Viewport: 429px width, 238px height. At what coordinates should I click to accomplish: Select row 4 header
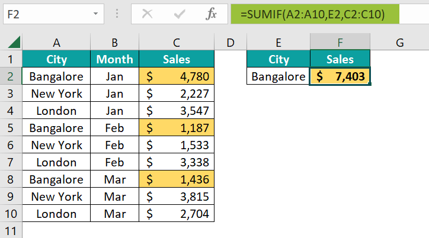(11, 111)
